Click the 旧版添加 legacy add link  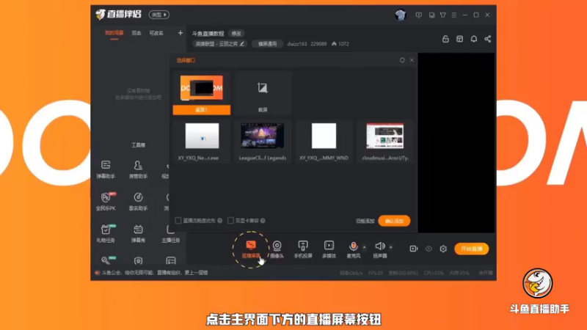point(365,221)
